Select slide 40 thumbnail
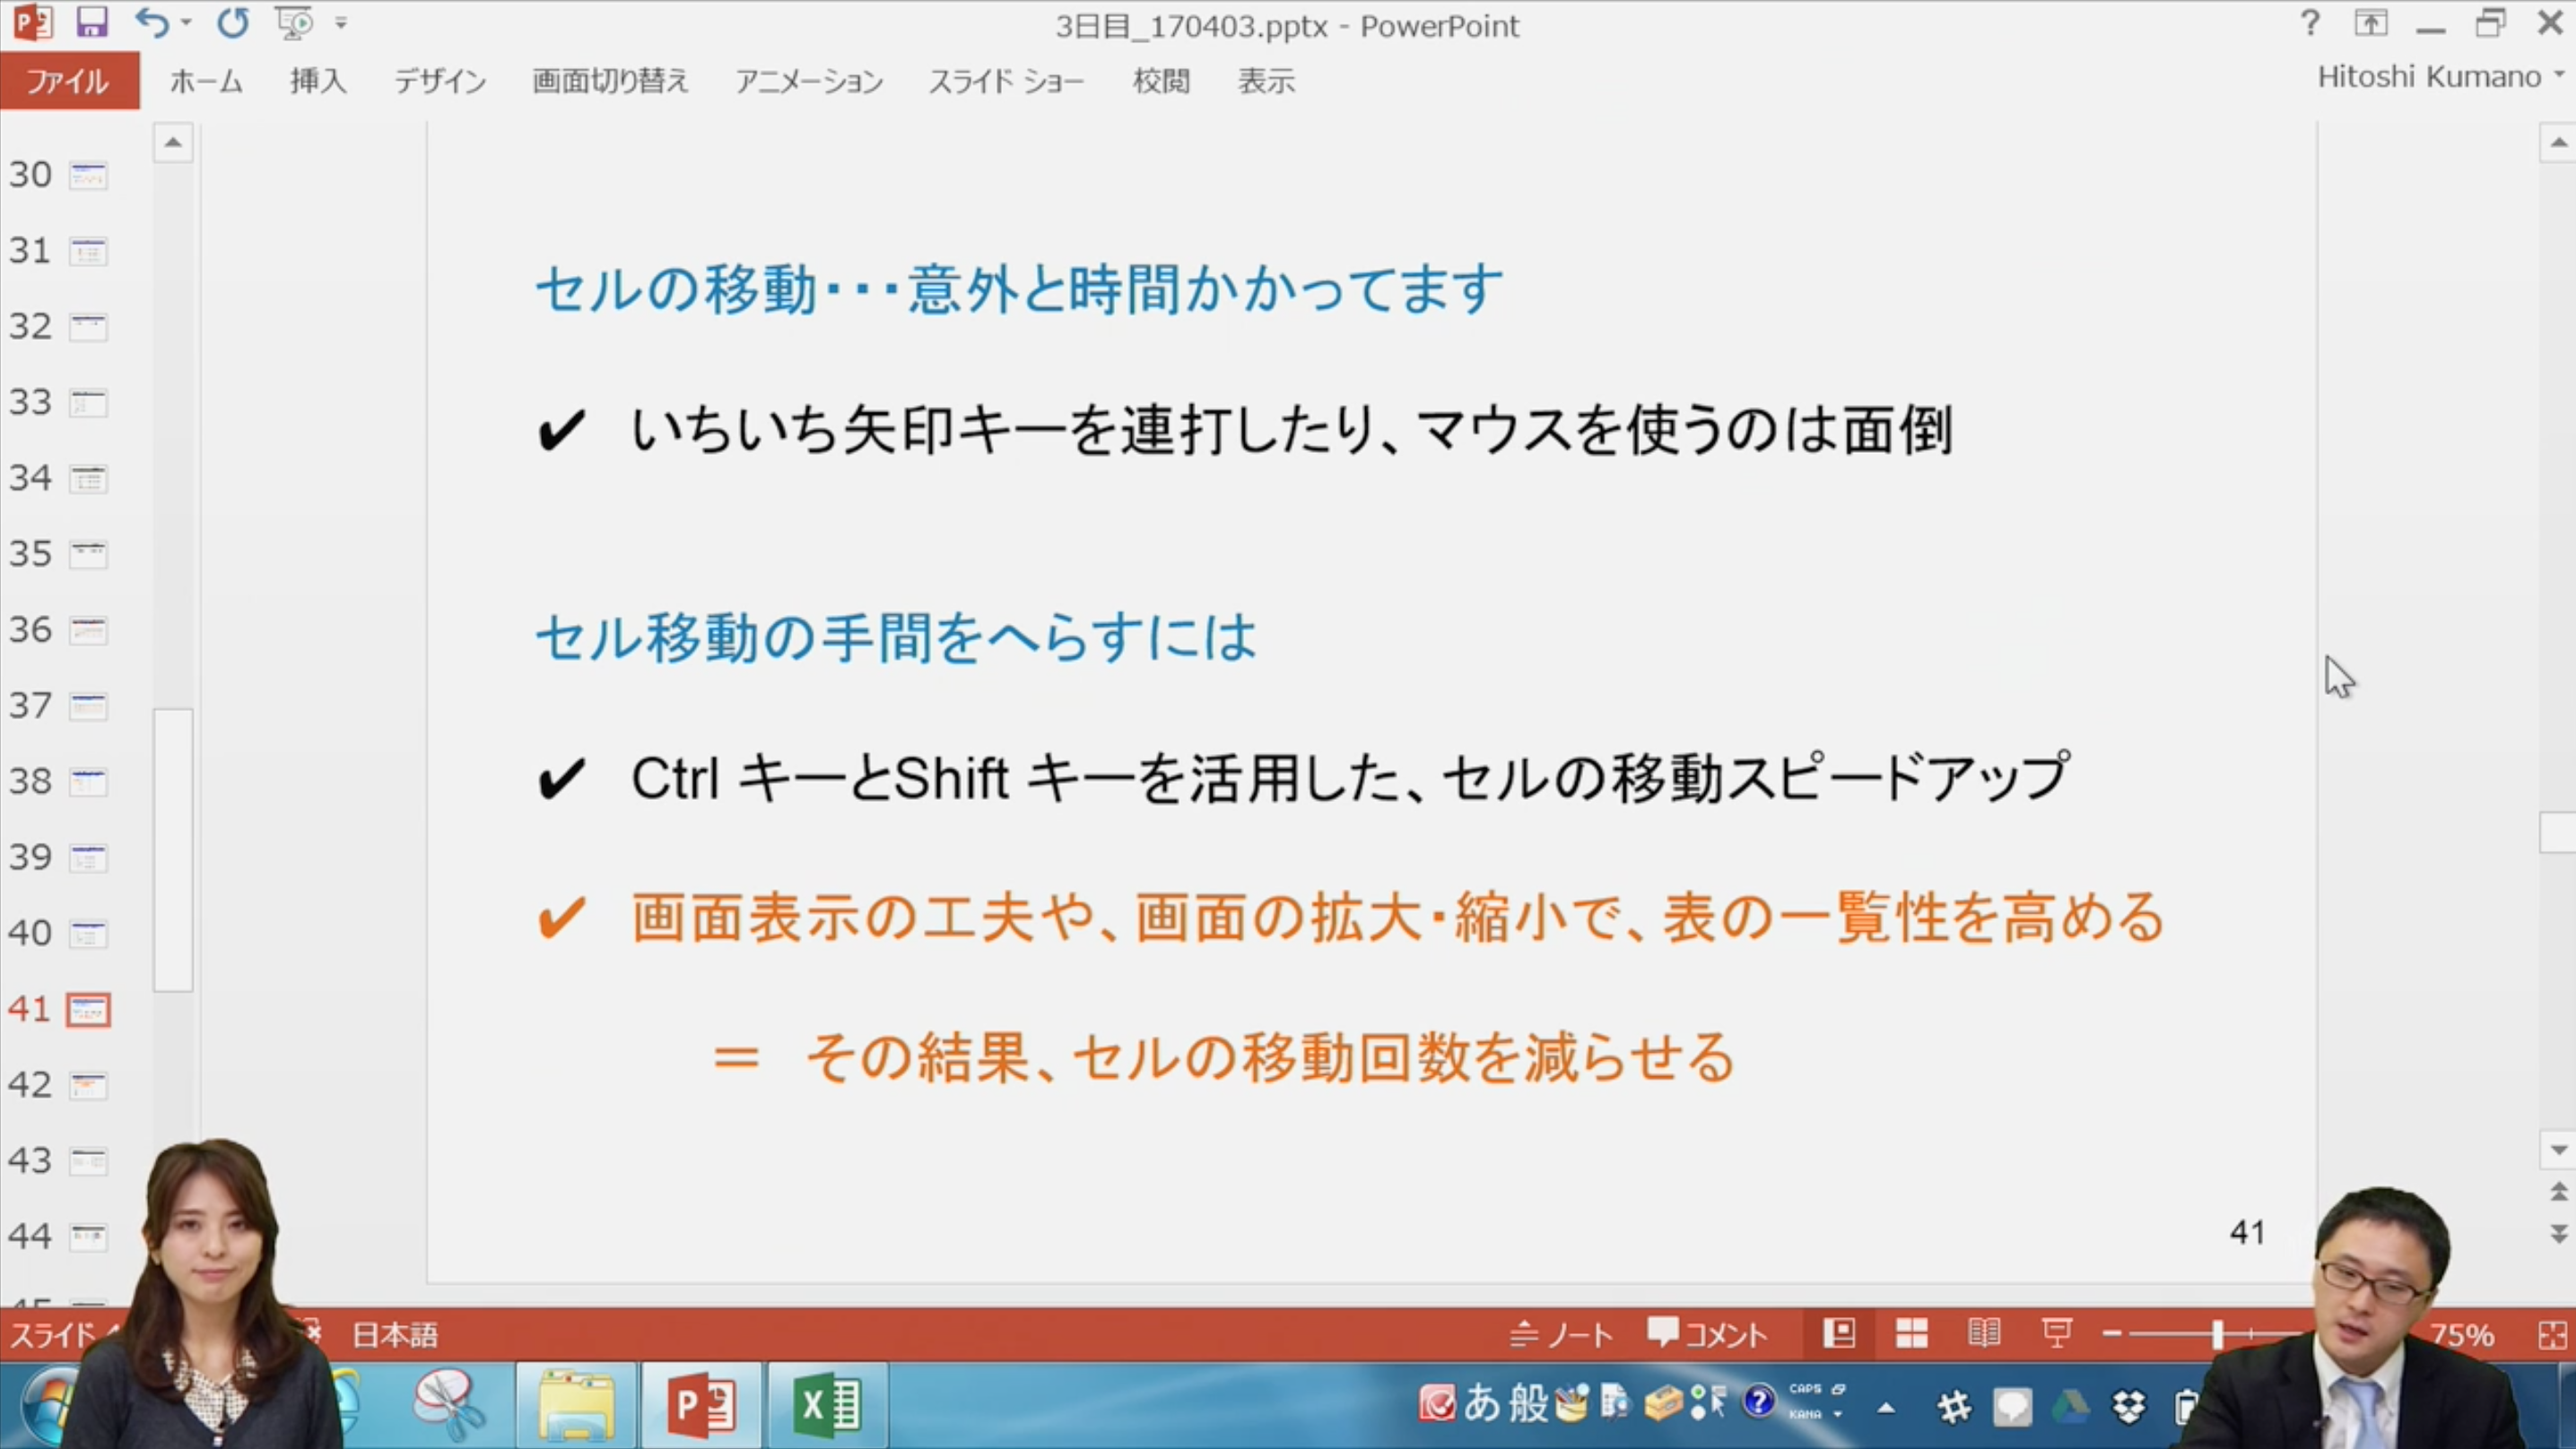The height and width of the screenshot is (1449, 2576). pos(88,934)
